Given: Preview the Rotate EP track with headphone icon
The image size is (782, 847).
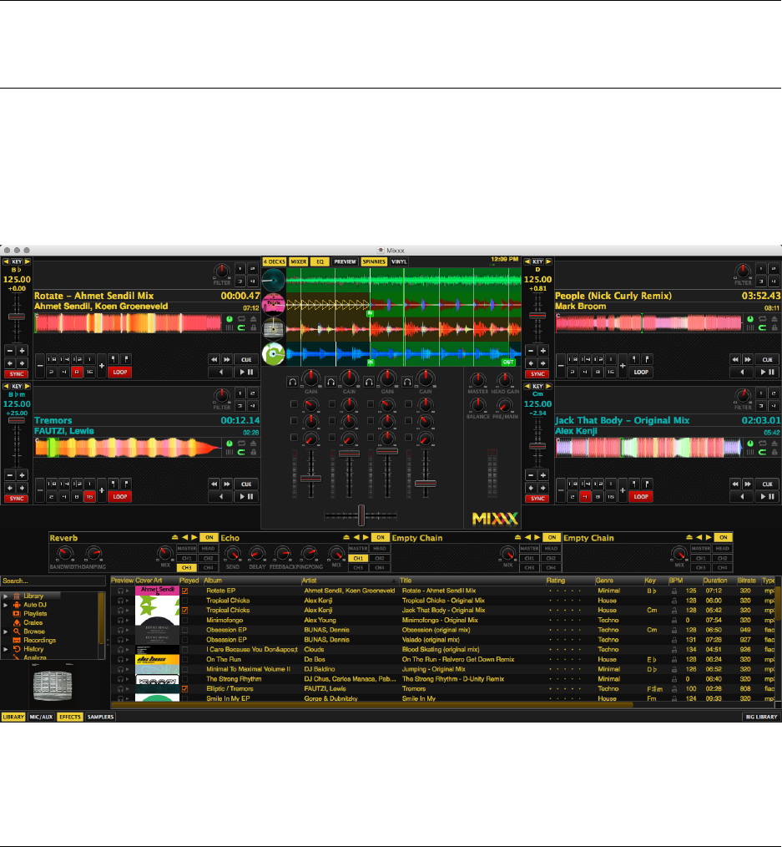Looking at the screenshot, I should pos(121,591).
